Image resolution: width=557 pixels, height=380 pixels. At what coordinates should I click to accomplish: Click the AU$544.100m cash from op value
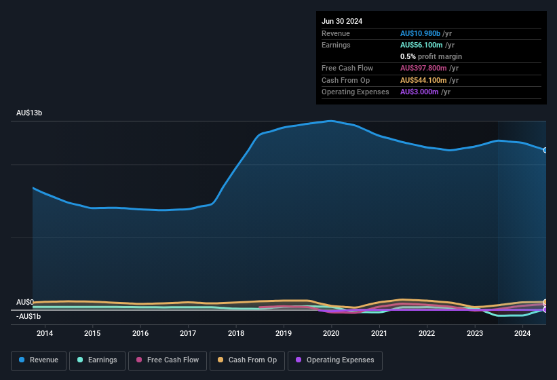[x=423, y=80]
